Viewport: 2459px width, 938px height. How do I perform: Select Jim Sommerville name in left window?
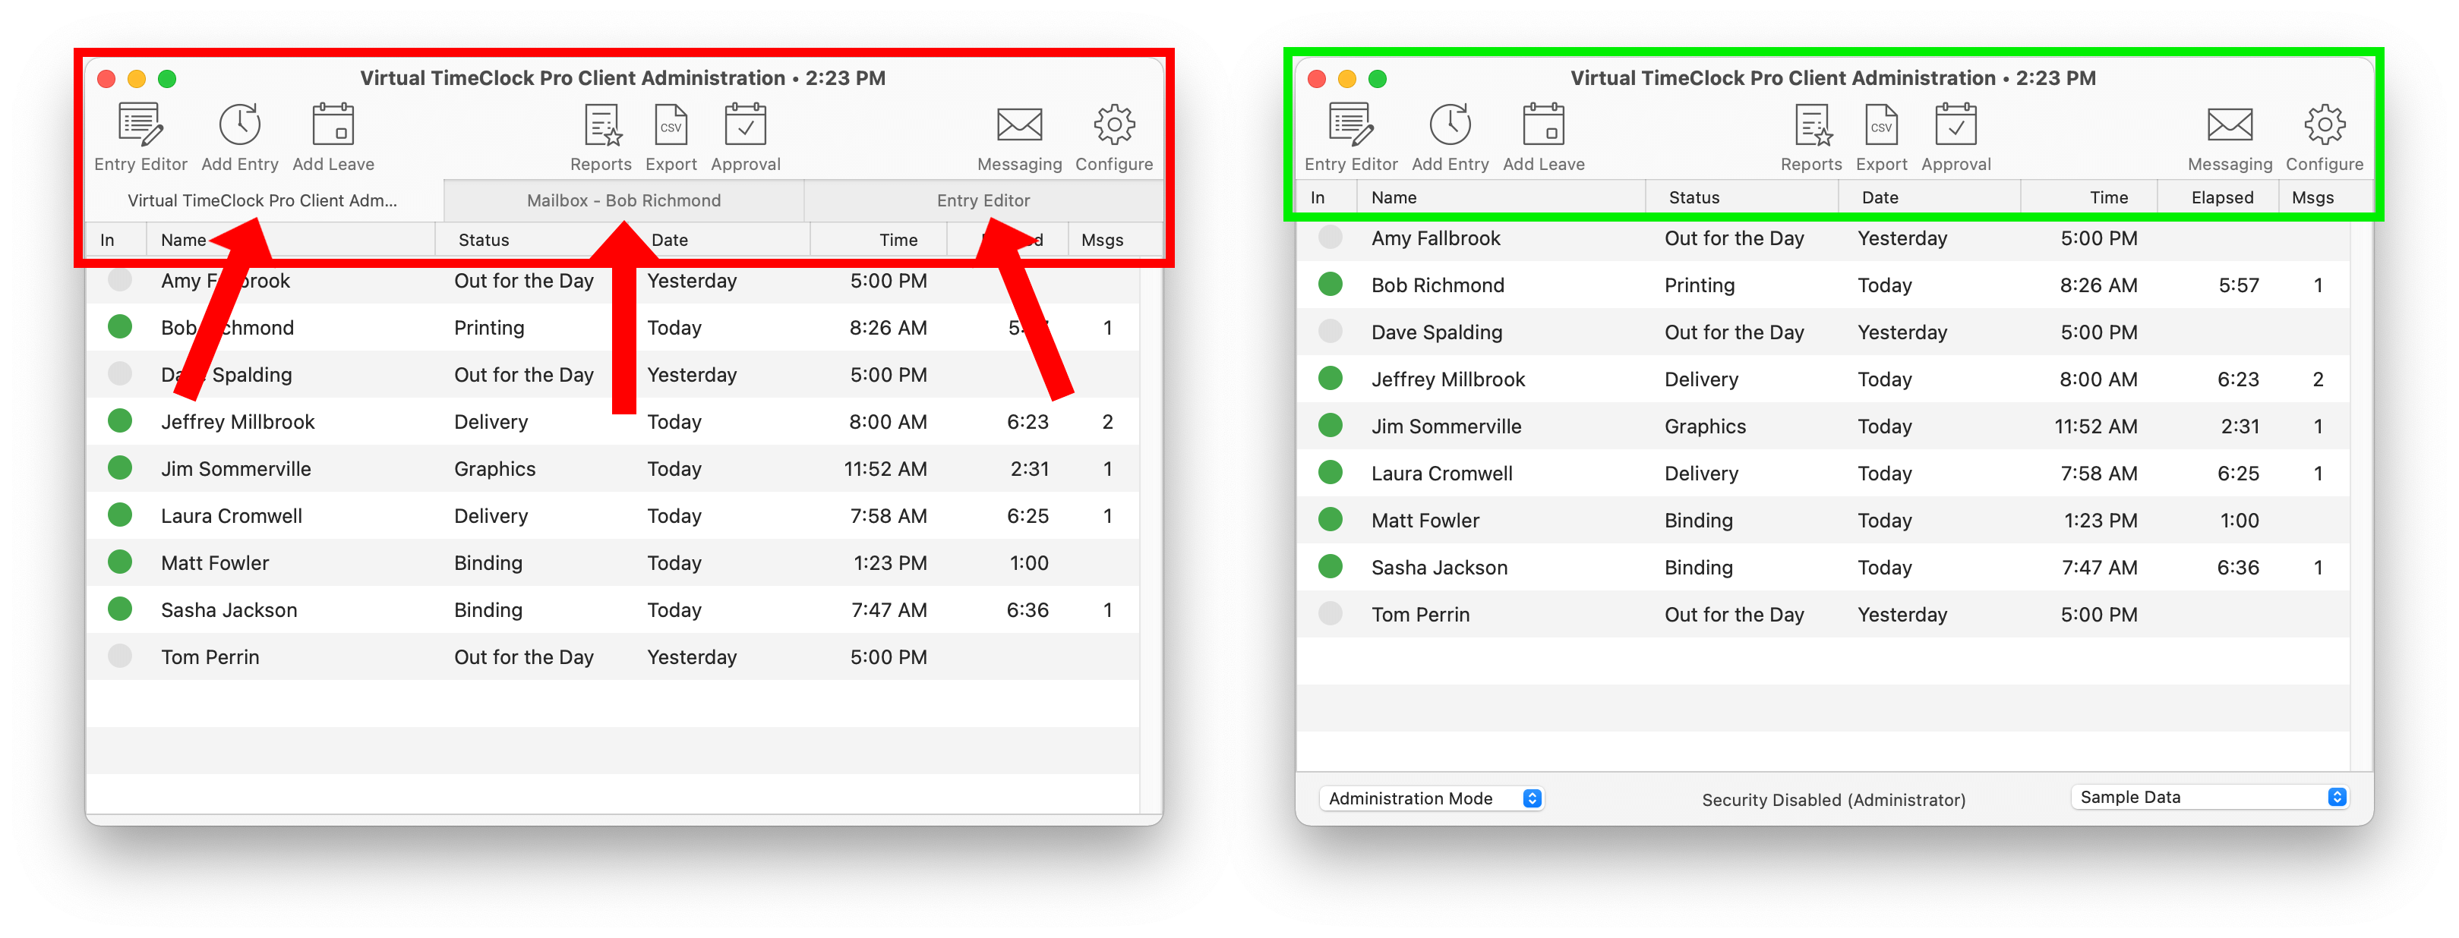[235, 468]
